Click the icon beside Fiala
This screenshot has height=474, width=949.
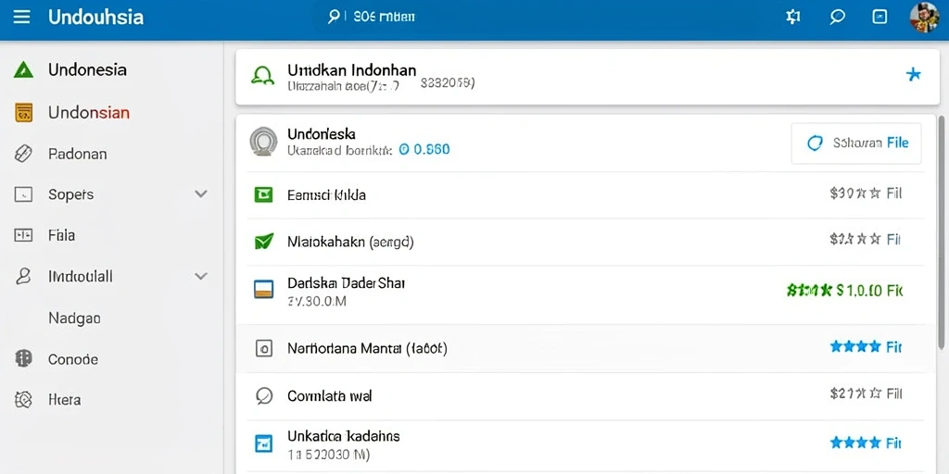[x=23, y=235]
